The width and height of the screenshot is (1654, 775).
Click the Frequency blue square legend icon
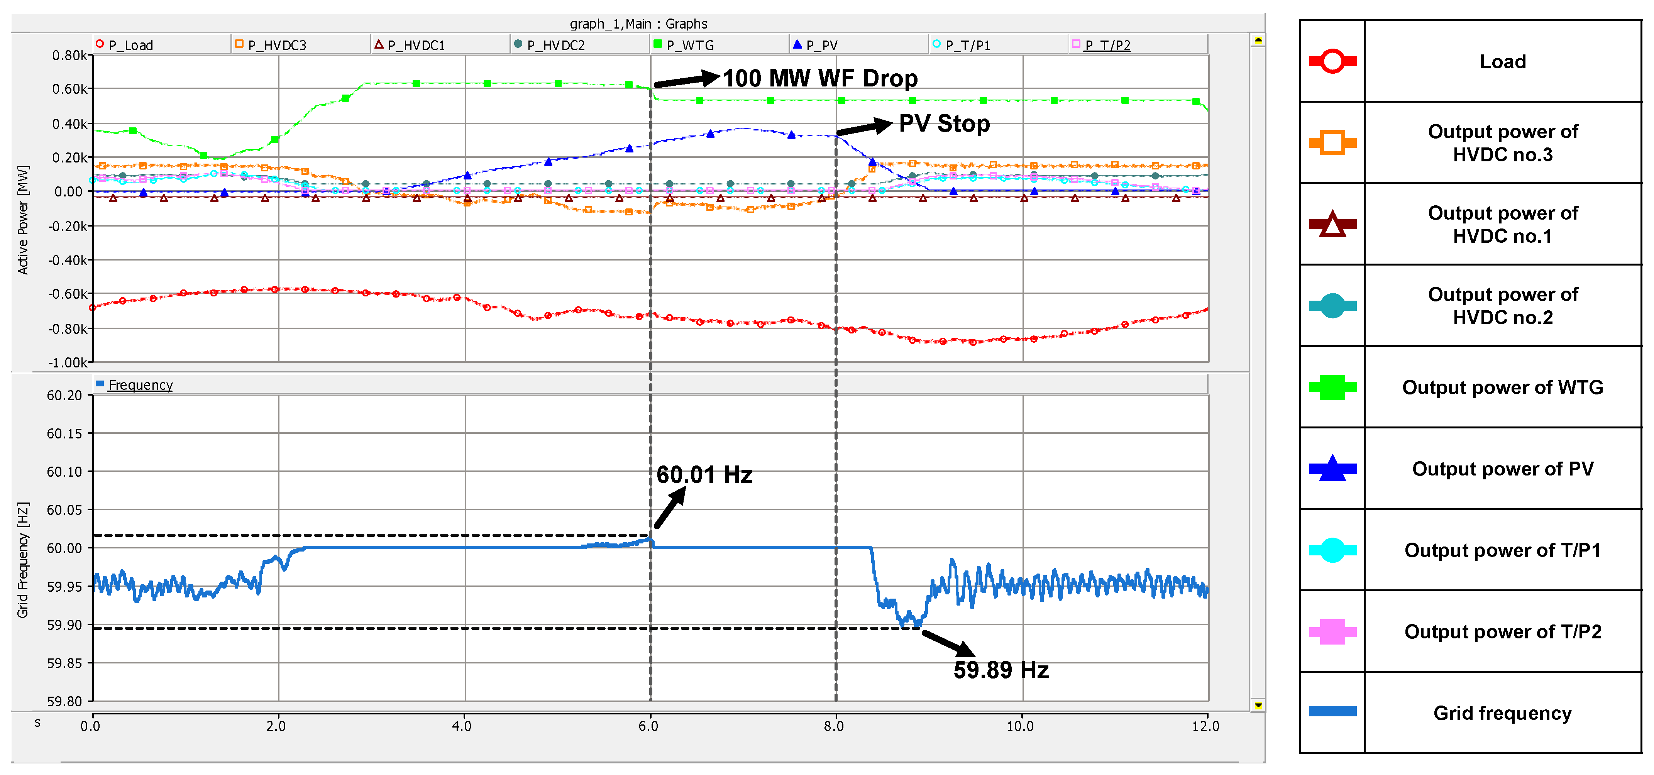tap(100, 384)
